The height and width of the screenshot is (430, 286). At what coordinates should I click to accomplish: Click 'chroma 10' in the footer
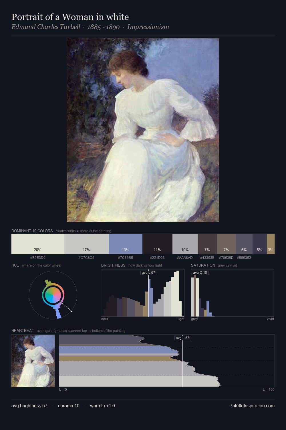[x=69, y=406]
